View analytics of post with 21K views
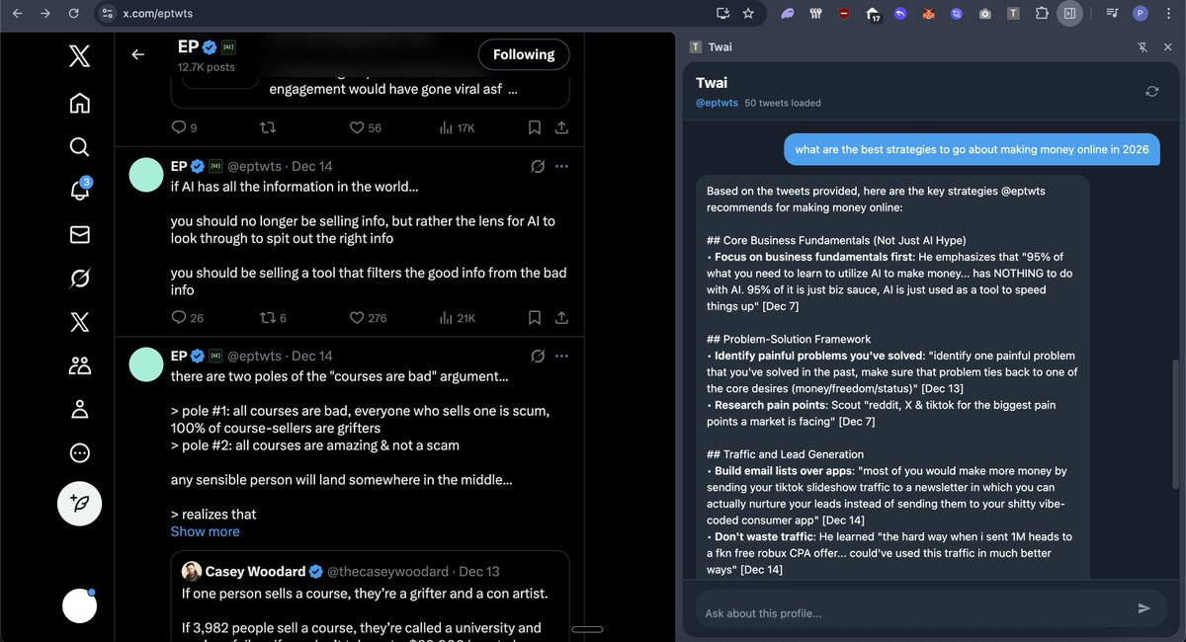The height and width of the screenshot is (642, 1186). point(457,318)
